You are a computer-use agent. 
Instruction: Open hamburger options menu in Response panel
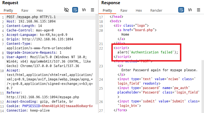[x=198, y=10]
